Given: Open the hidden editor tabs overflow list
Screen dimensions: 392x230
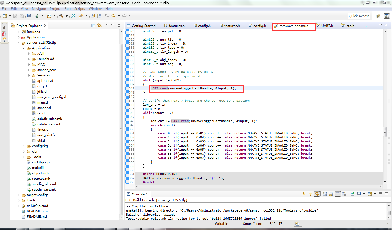Looking at the screenshot, I should (x=365, y=26).
